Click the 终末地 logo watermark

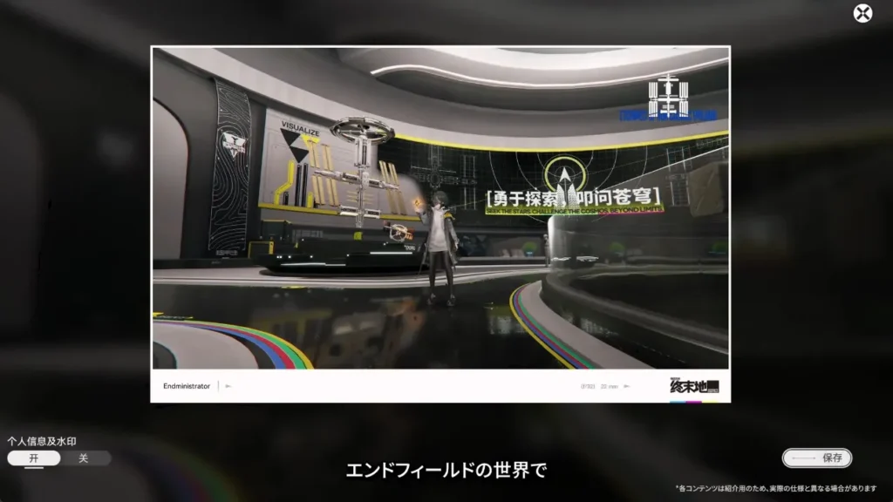(694, 386)
